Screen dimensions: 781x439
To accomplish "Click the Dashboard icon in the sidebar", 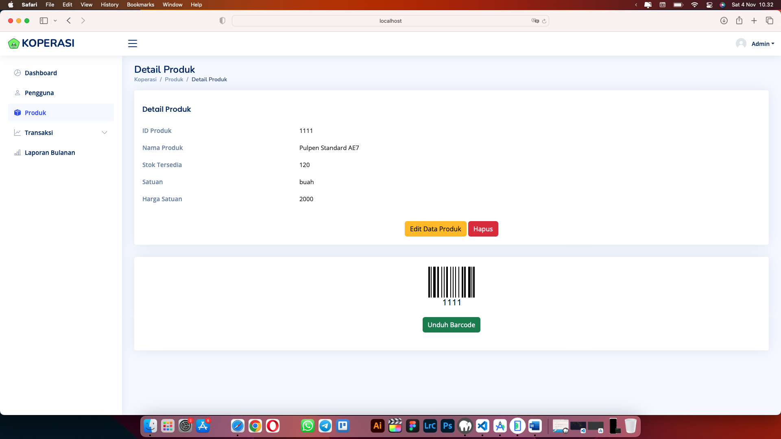I will click(17, 73).
